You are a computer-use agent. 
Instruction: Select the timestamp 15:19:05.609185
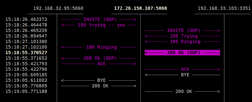tap(26, 75)
